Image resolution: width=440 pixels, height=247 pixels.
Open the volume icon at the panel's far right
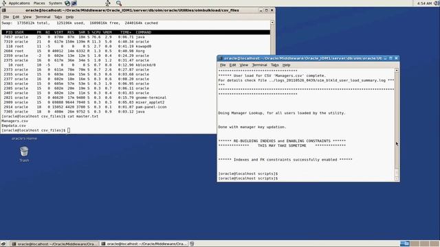tap(437, 3)
